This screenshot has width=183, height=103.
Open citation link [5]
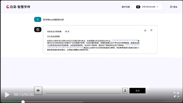pos(125,40)
